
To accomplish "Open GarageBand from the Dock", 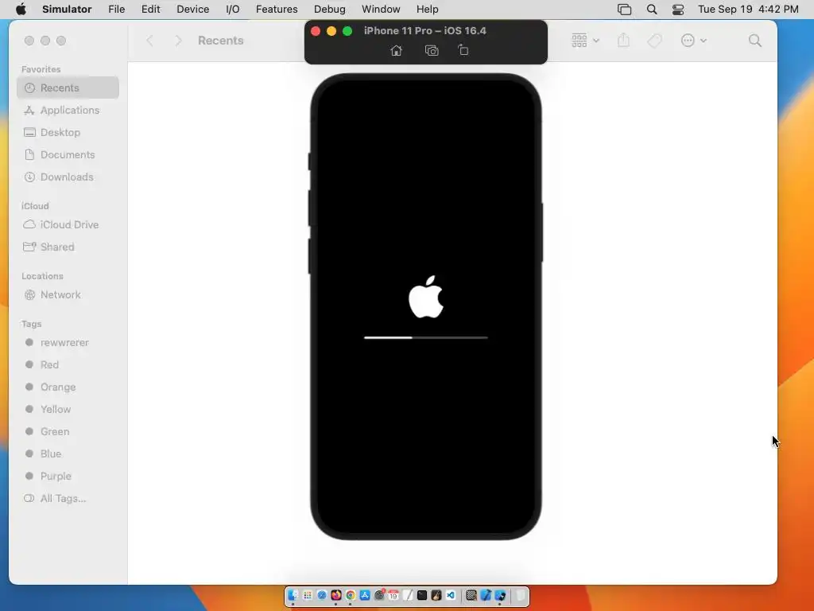I will click(436, 595).
